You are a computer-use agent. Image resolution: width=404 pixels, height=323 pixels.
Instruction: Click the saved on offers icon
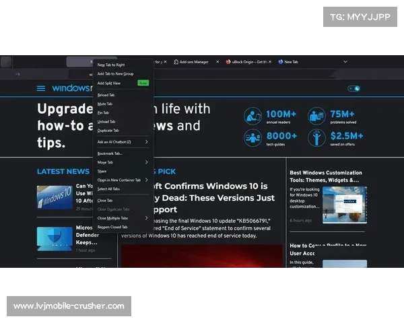[x=316, y=138]
